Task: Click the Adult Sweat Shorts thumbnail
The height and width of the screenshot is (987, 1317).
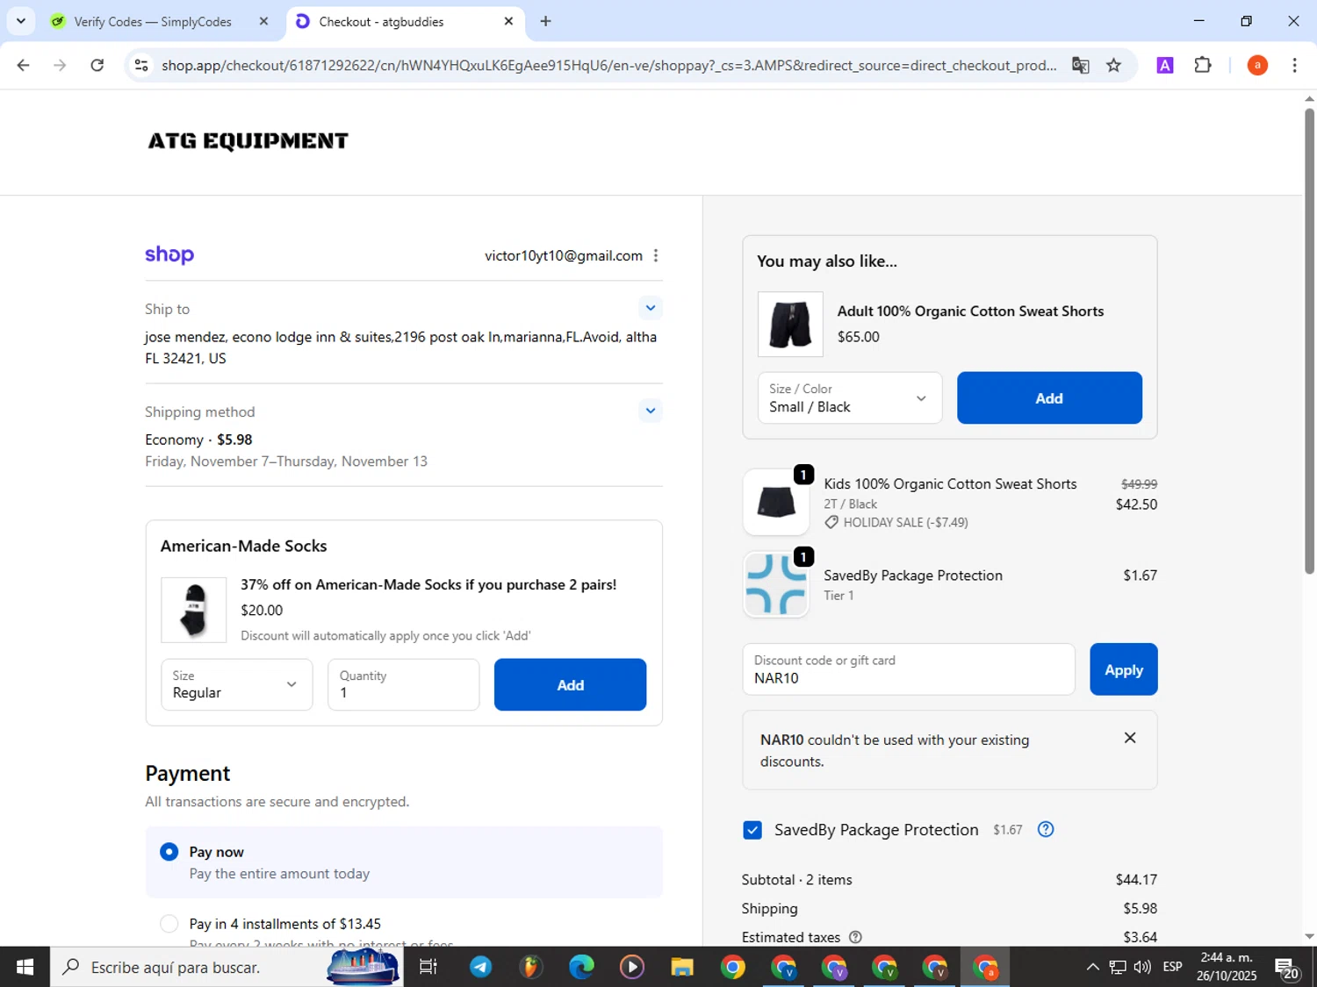Action: 790,324
